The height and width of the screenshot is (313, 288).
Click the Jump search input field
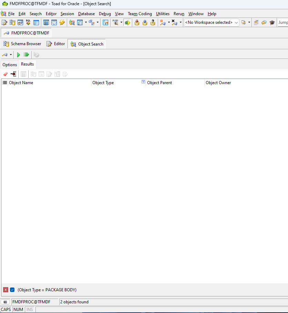click(x=283, y=22)
